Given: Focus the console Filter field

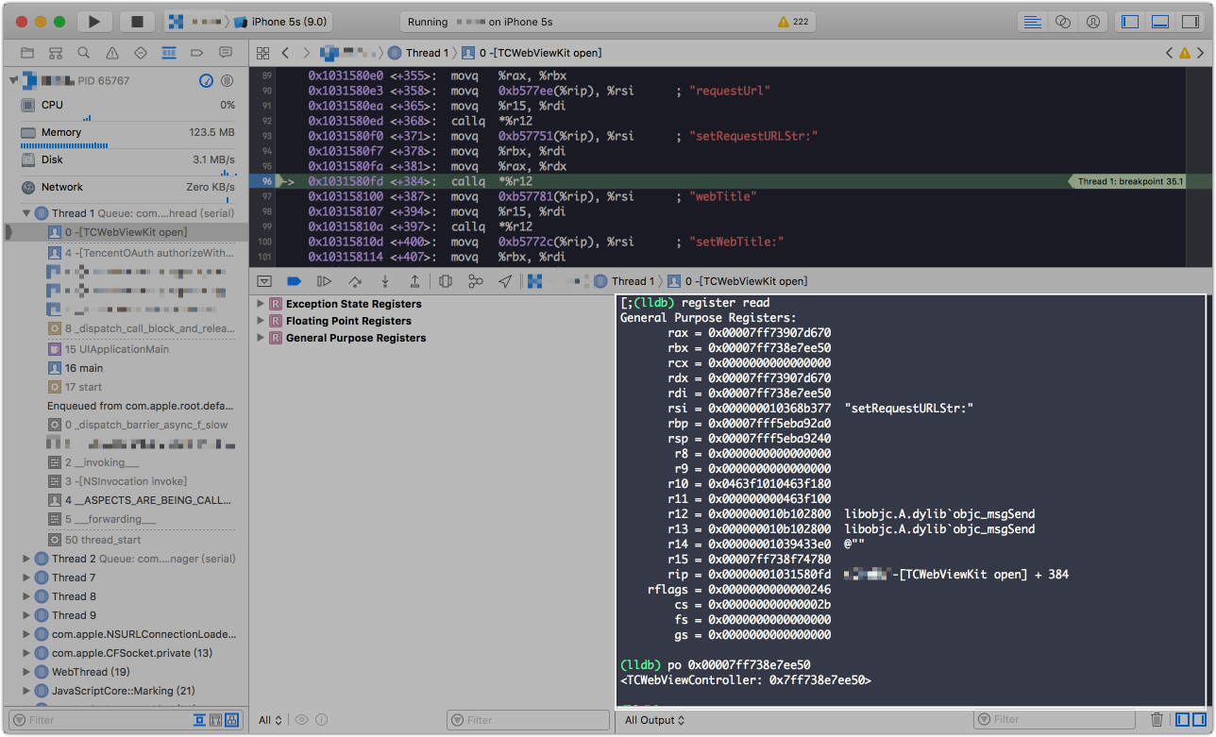Looking at the screenshot, I should tap(1056, 720).
